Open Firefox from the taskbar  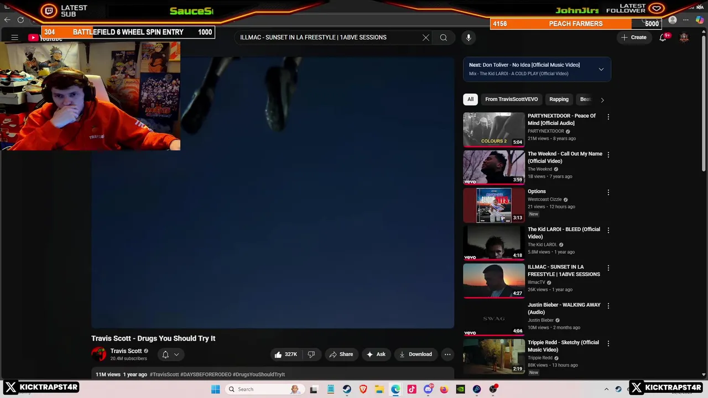coord(444,389)
